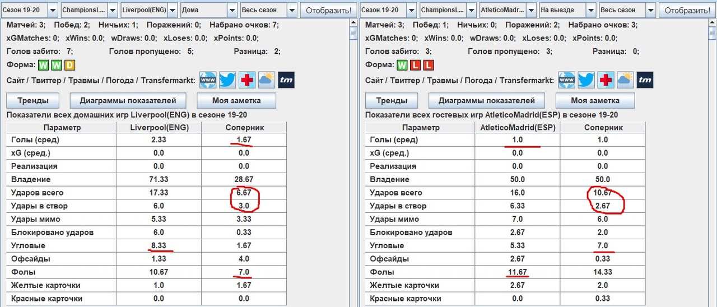
Task: Open Liverpool injuries red cross icon
Action: [247, 80]
